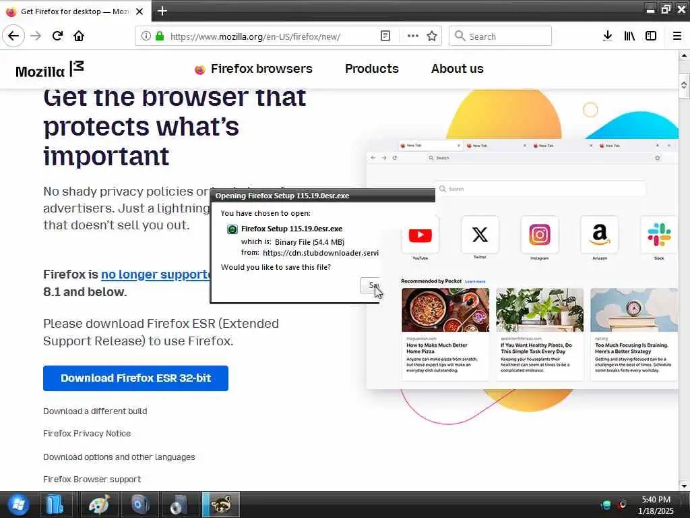Open the home page icon
690x518 pixels.
pyautogui.click(x=79, y=36)
